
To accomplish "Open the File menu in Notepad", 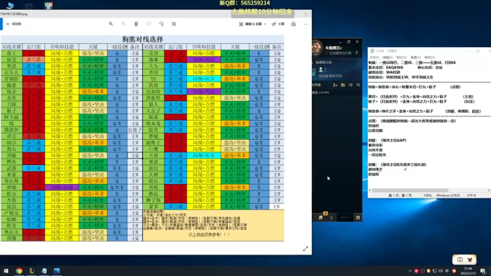I will point(374,58).
